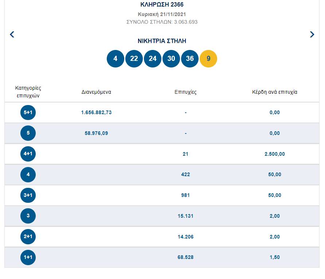325x279 pixels.
Task: Click the yellow Joker ball 9
Action: tap(208, 59)
